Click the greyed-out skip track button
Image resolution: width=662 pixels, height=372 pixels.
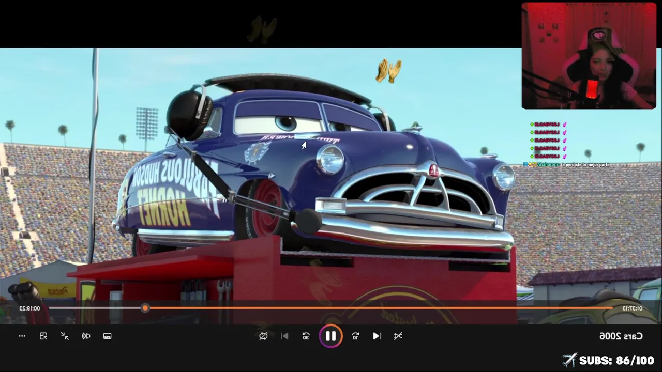point(284,336)
